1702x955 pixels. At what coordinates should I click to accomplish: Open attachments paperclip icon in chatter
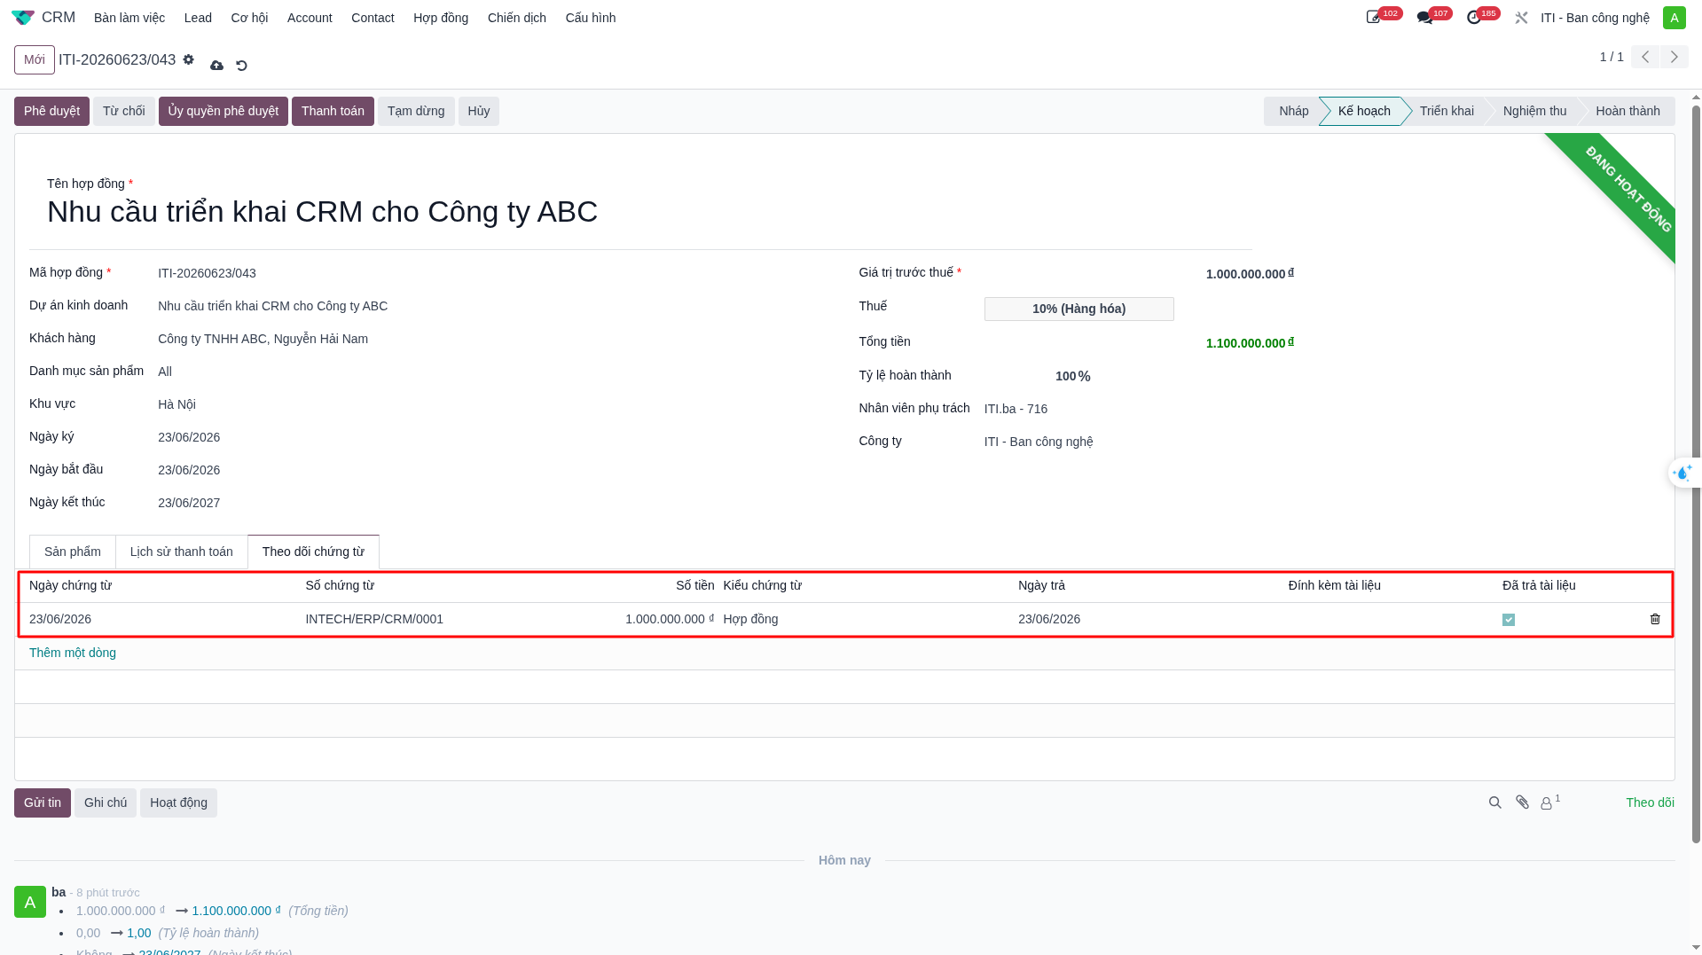coord(1523,802)
